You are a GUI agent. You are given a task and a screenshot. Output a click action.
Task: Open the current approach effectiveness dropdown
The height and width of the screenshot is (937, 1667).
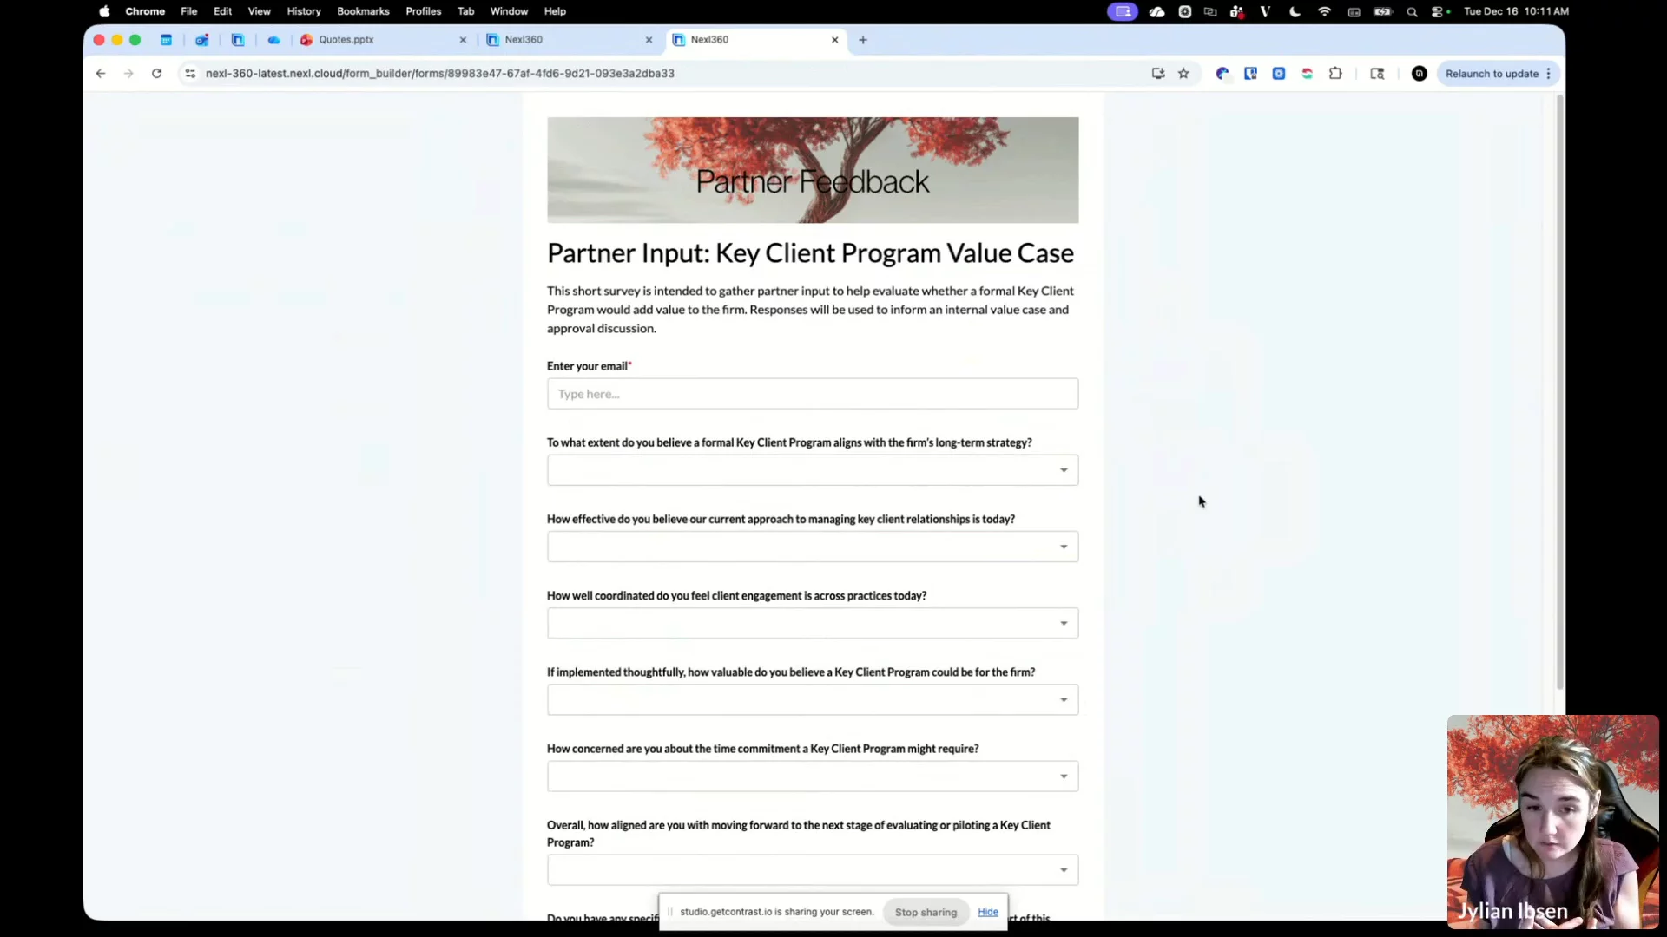click(812, 547)
